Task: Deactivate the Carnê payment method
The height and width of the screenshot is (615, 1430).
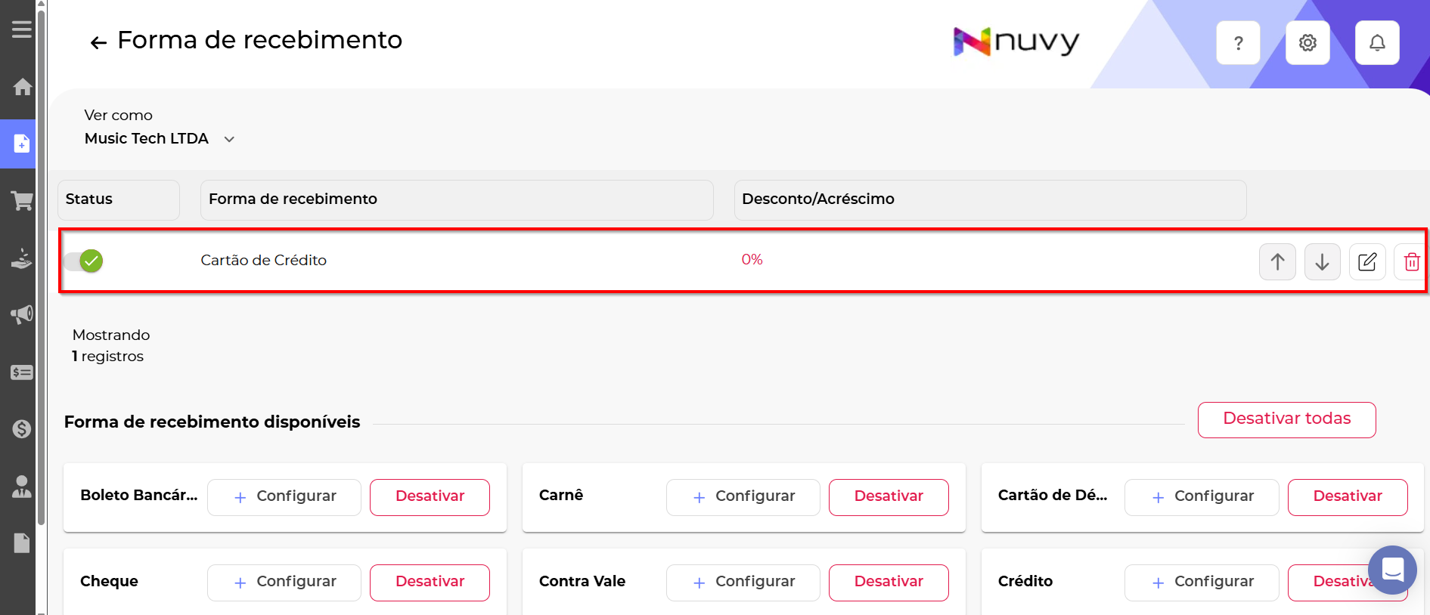Action: click(889, 497)
